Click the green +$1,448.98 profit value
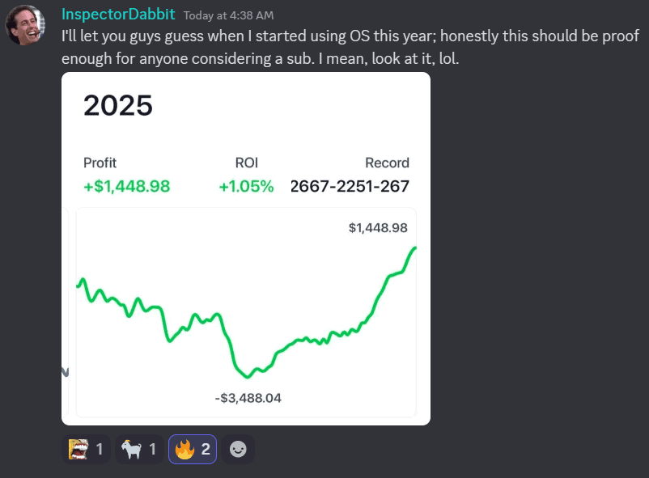 click(126, 187)
